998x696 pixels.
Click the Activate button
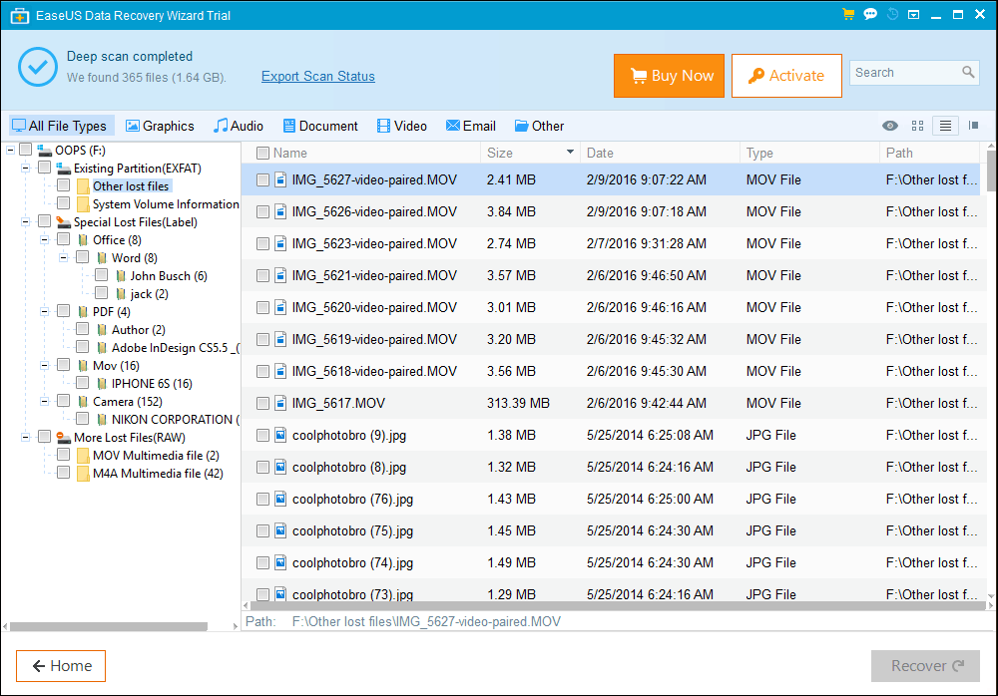(786, 76)
